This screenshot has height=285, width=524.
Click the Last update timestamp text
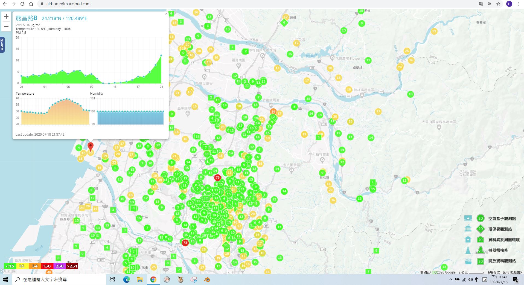40,135
